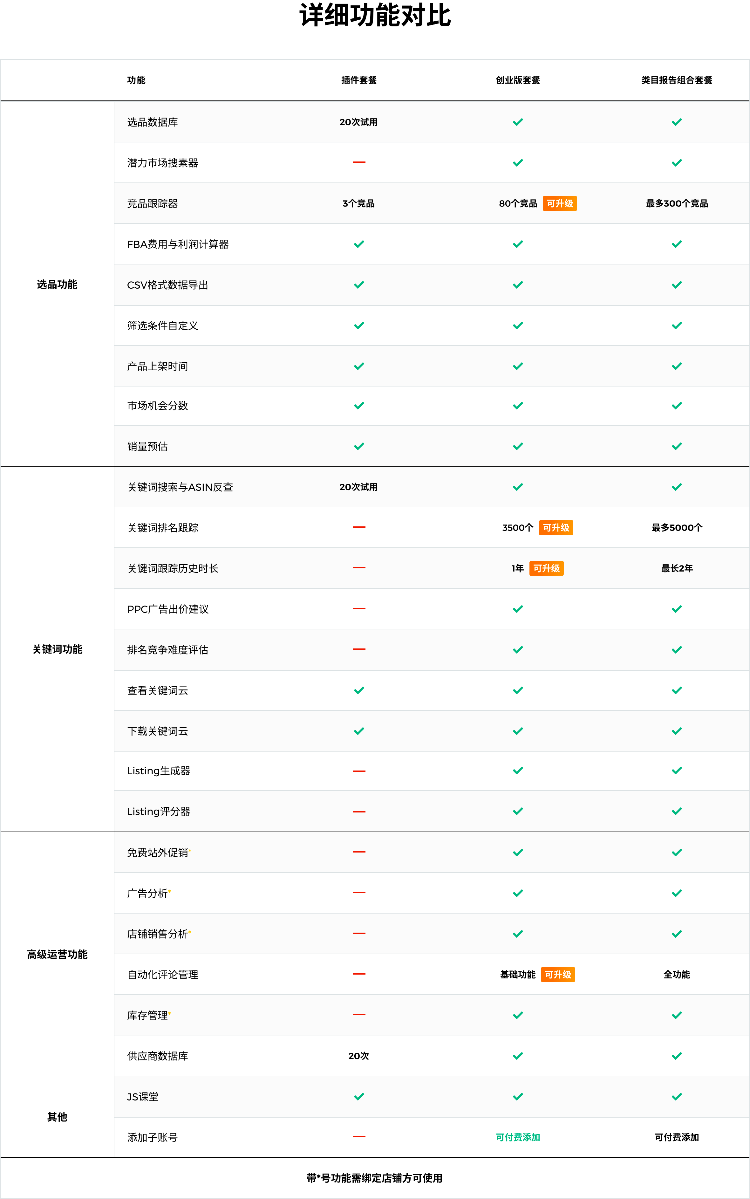The width and height of the screenshot is (750, 1199).
Task: Click the 类目报告组合套餐 checkmark for 供应商数据库
Action: coord(677,1056)
